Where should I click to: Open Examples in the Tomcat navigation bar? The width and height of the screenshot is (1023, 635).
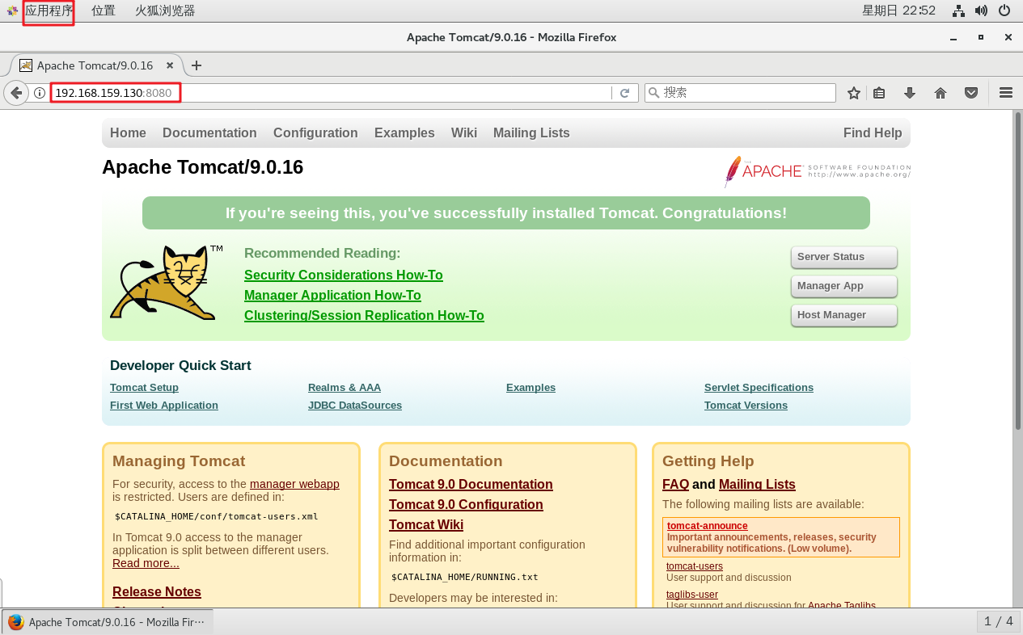(404, 133)
